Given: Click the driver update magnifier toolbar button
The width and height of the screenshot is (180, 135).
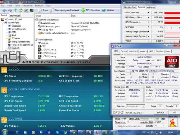Looking at the screenshot, I should (x=65, y=10).
